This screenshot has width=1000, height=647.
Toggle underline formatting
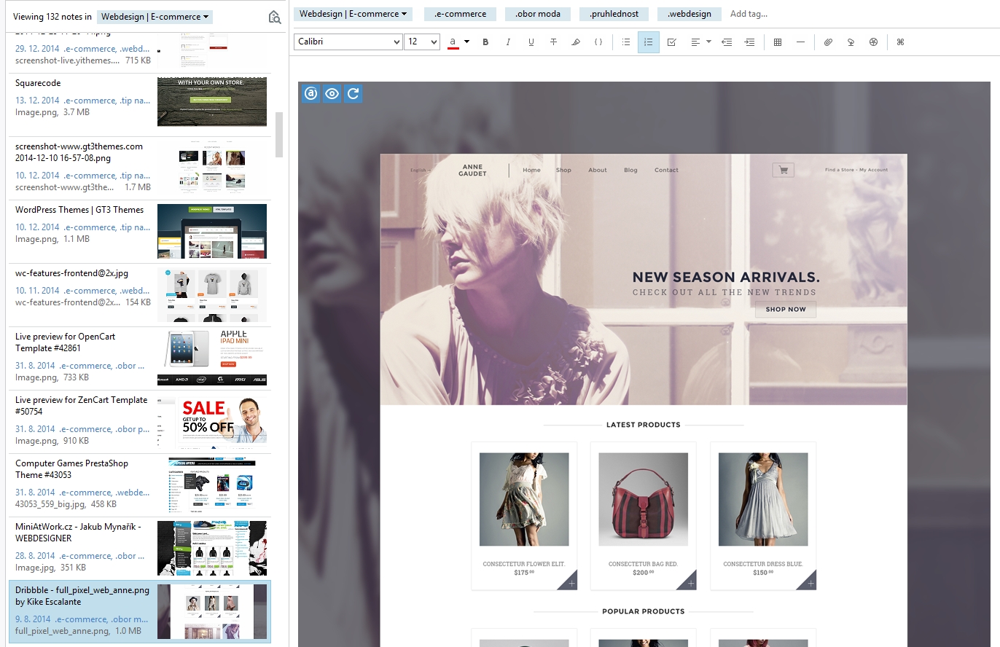531,42
